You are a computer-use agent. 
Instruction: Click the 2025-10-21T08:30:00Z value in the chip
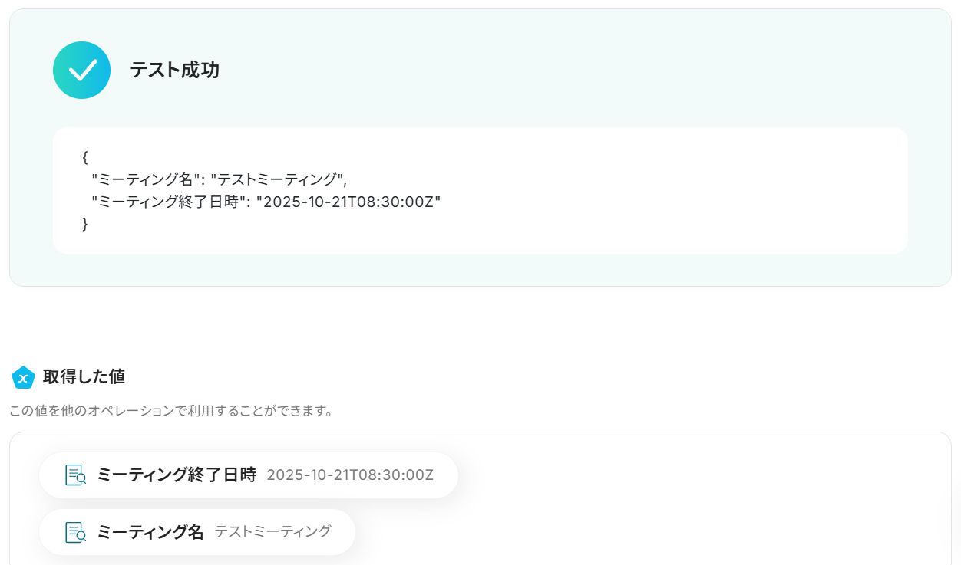350,475
